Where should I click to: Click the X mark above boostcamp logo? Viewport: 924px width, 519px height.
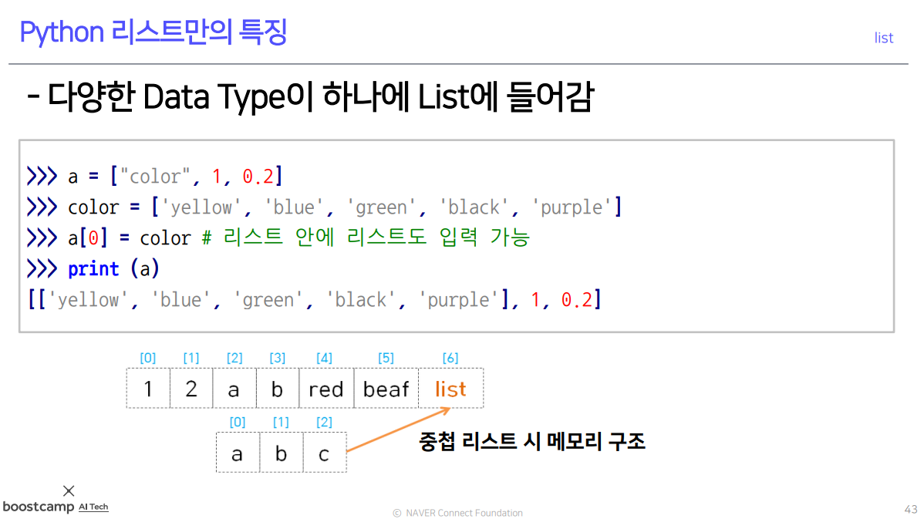coord(69,490)
